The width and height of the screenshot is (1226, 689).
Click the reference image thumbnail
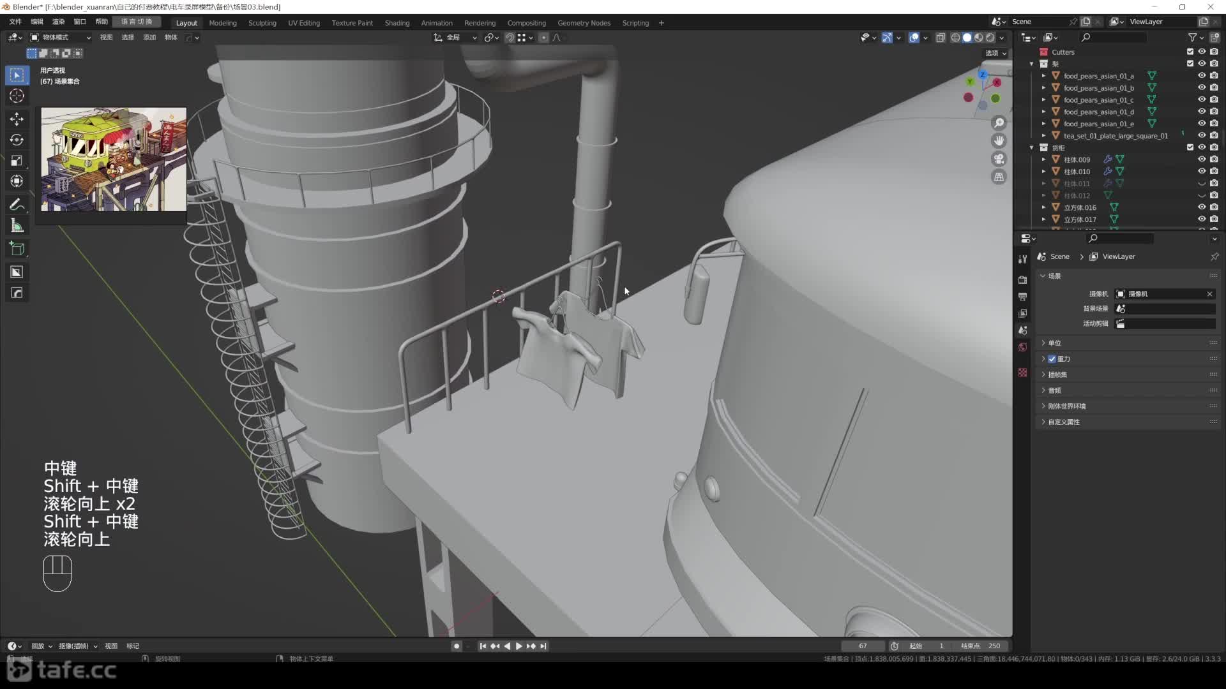114,159
